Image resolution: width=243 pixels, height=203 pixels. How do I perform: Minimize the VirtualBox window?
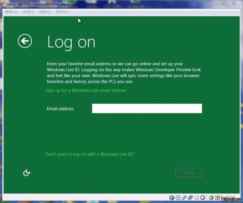tap(215, 3)
